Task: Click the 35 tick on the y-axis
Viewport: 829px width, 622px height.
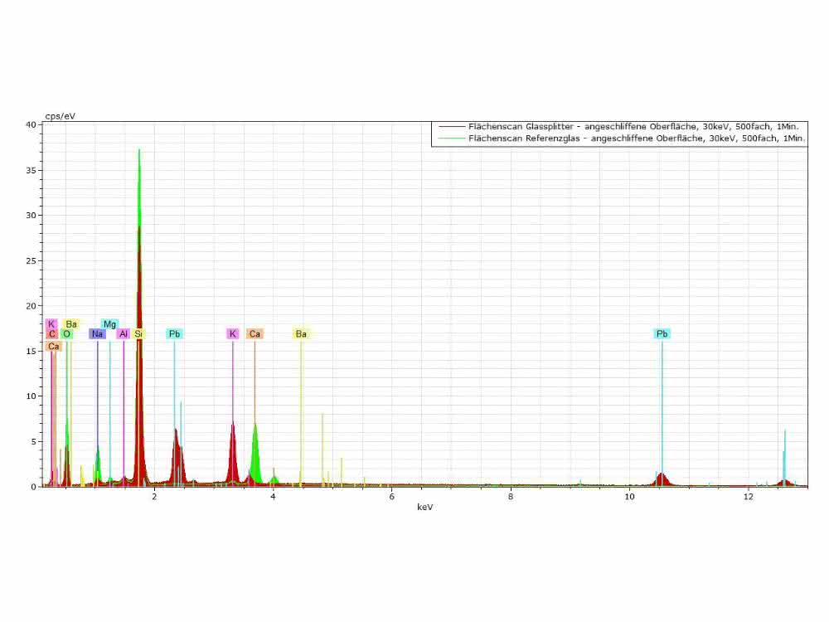Action: pyautogui.click(x=31, y=170)
